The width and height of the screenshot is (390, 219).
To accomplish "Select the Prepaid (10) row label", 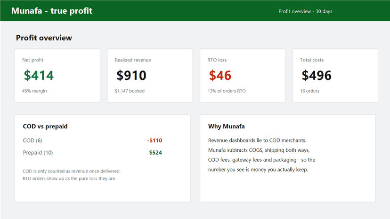I will [38, 153].
